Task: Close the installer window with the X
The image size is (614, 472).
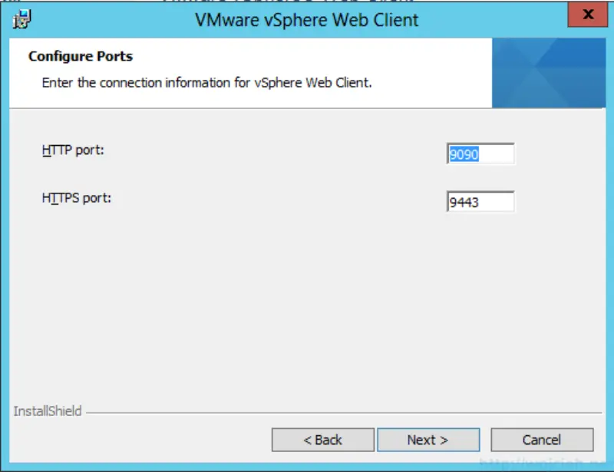Action: pyautogui.click(x=587, y=15)
